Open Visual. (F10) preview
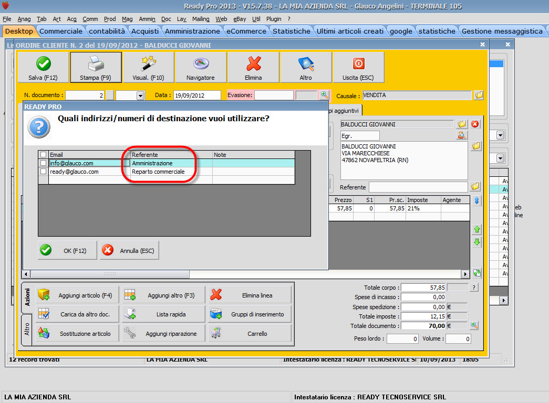Viewport: 549px width, 403px height. point(148,68)
